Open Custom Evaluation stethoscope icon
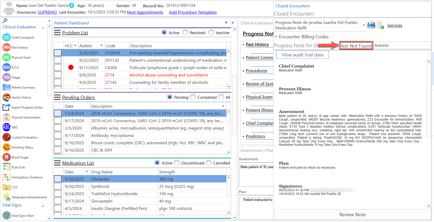 coord(6,137)
